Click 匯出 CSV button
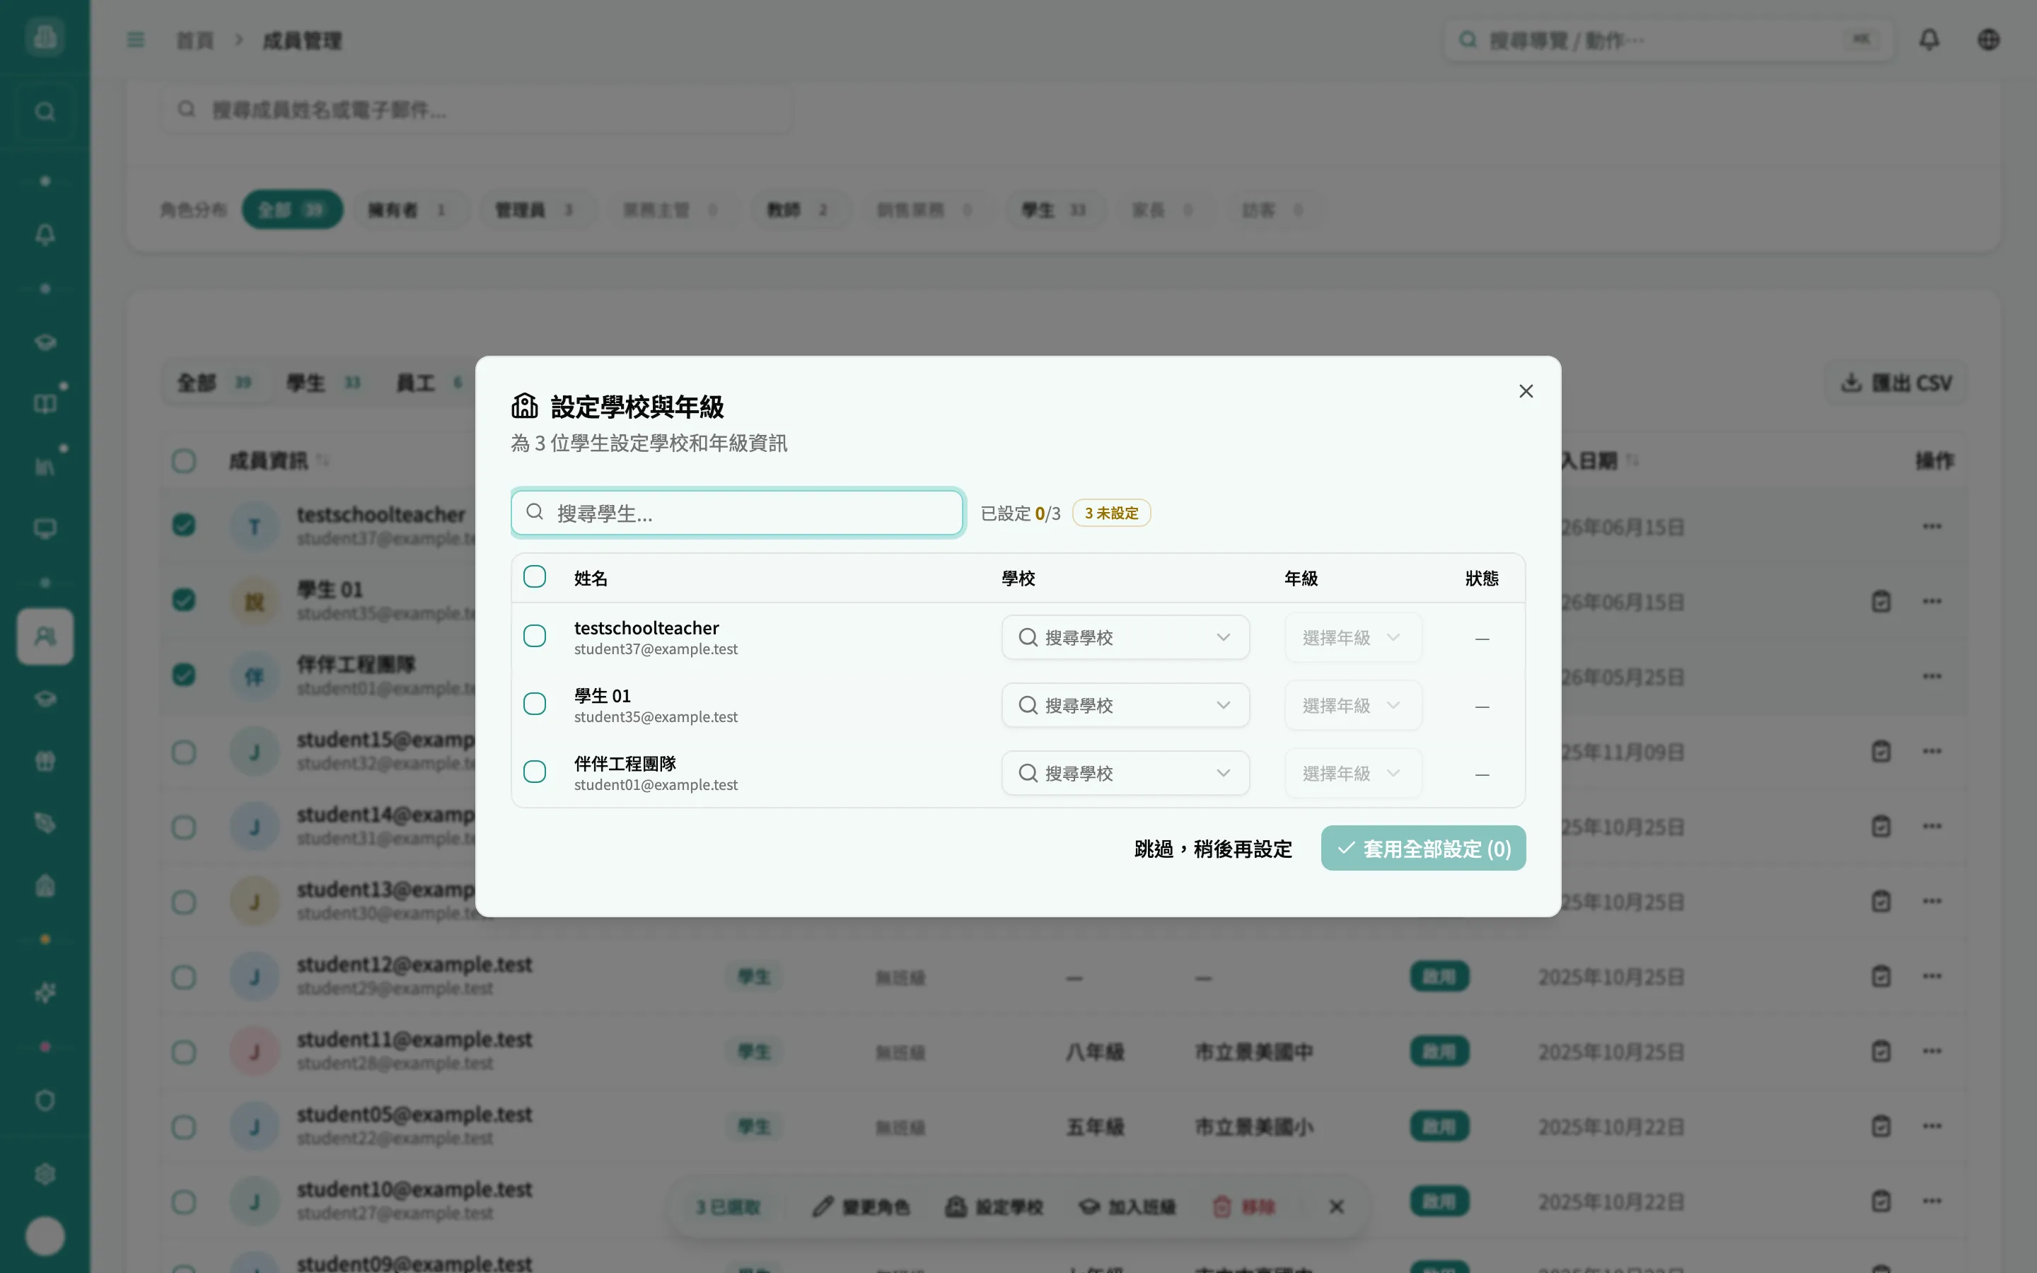 (1896, 383)
